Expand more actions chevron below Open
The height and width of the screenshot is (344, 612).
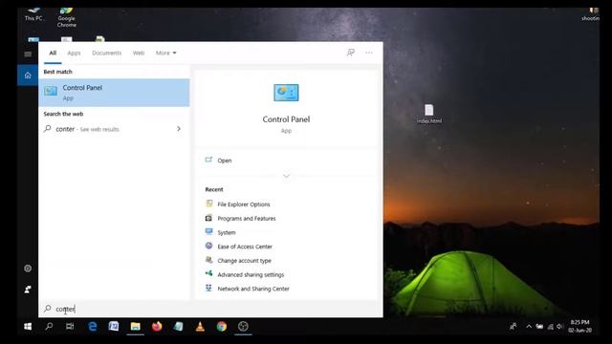point(286,176)
